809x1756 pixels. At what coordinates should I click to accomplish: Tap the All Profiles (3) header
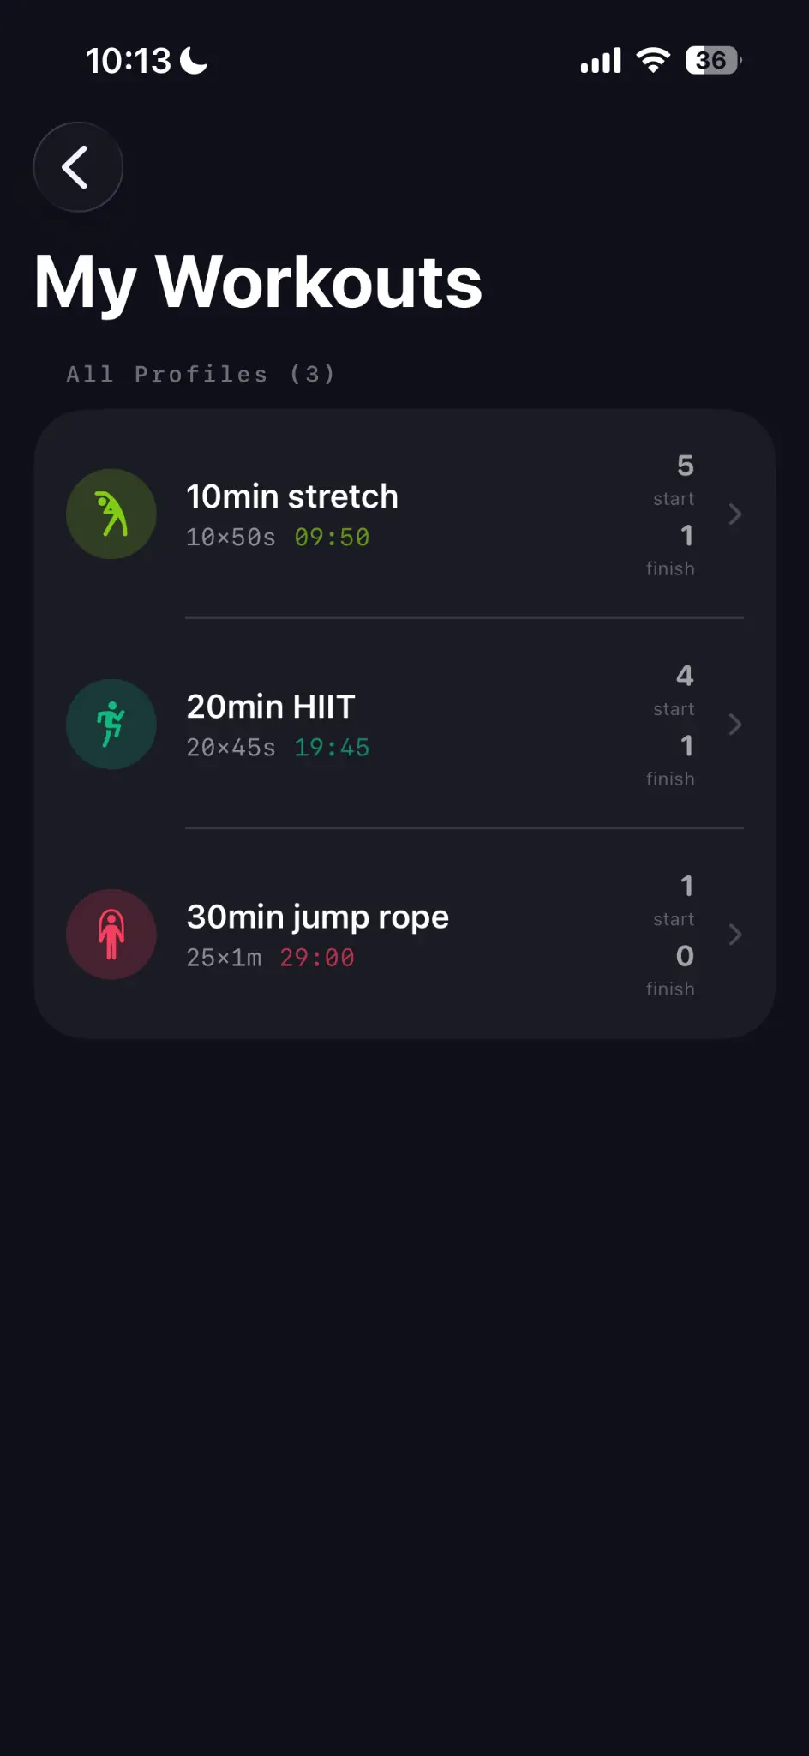coord(201,375)
